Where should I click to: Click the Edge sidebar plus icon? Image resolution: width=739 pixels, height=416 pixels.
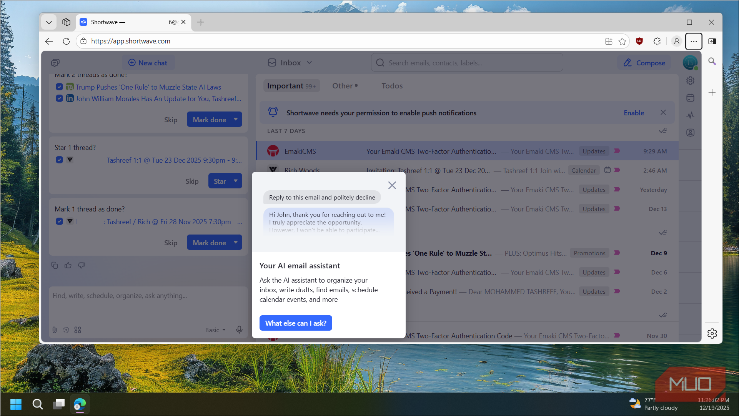click(x=712, y=92)
